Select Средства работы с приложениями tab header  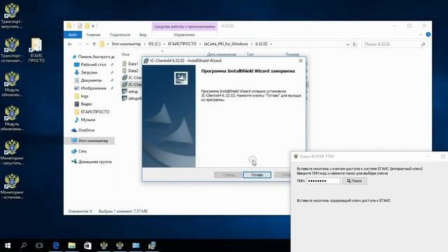(184, 27)
